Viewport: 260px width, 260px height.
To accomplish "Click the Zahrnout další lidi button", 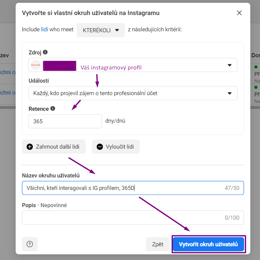I will coord(54,147).
